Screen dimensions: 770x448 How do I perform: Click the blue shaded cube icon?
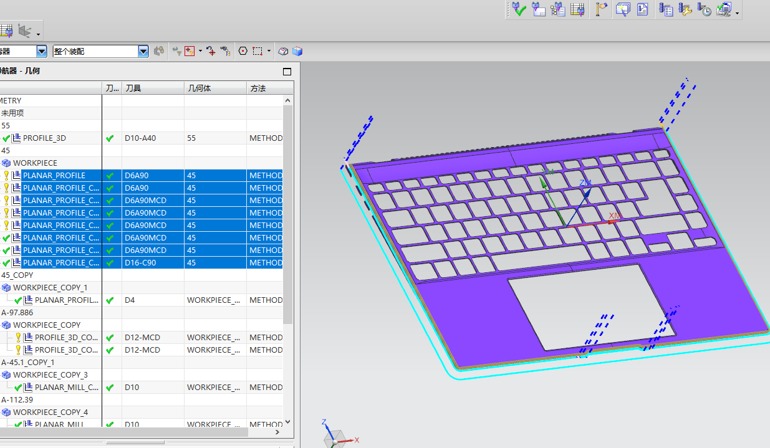[x=297, y=51]
